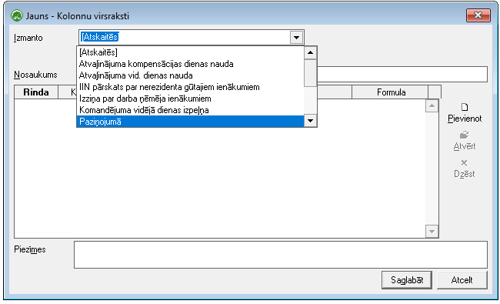Viewport: 500px width, 304px height.
Task: Click the Saglabāt button
Action: tap(407, 280)
